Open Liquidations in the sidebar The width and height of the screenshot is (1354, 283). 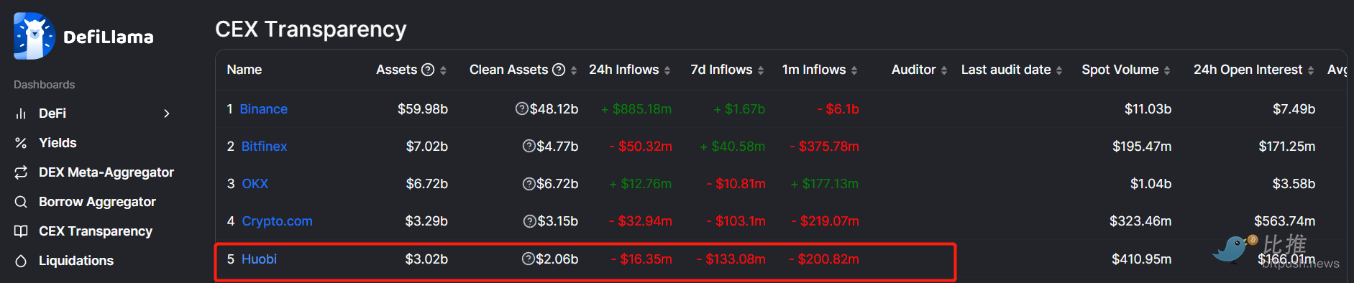click(x=76, y=261)
